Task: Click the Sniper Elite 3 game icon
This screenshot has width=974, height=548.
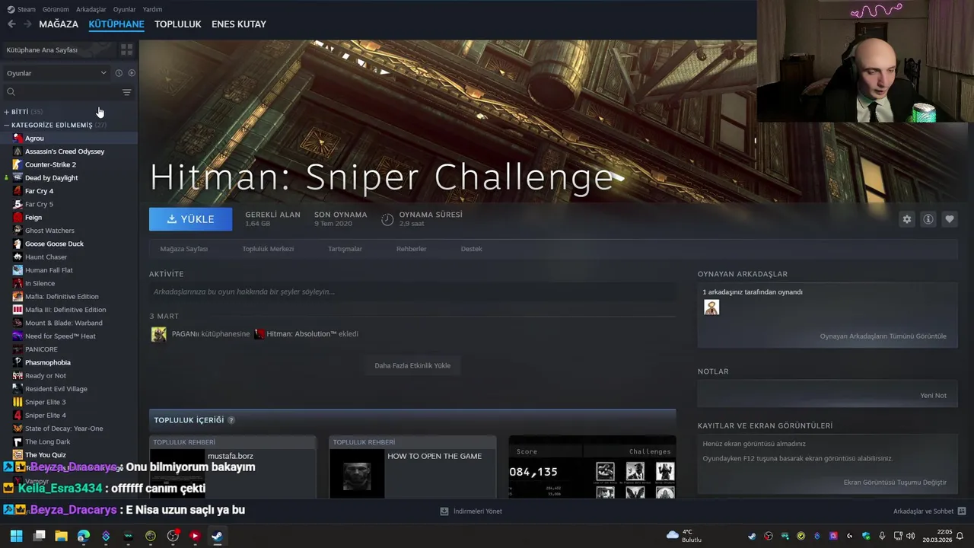Action: tap(18, 402)
